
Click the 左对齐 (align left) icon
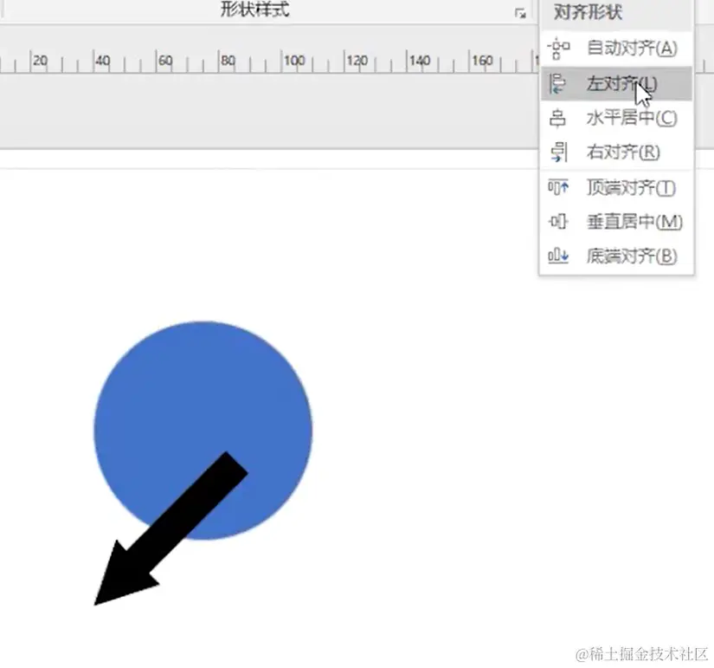tap(558, 83)
